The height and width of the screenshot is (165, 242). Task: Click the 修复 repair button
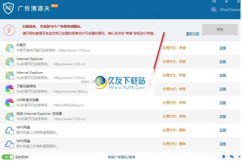(220, 29)
